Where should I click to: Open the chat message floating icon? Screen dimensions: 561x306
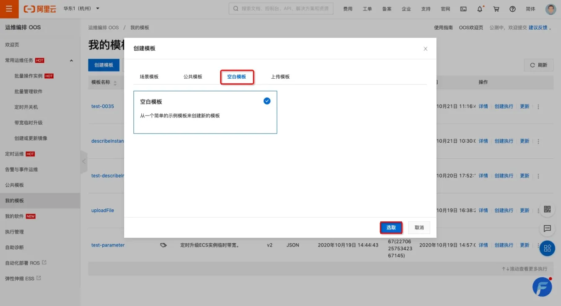547,228
